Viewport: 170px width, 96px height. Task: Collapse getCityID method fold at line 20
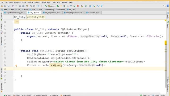(13, 51)
